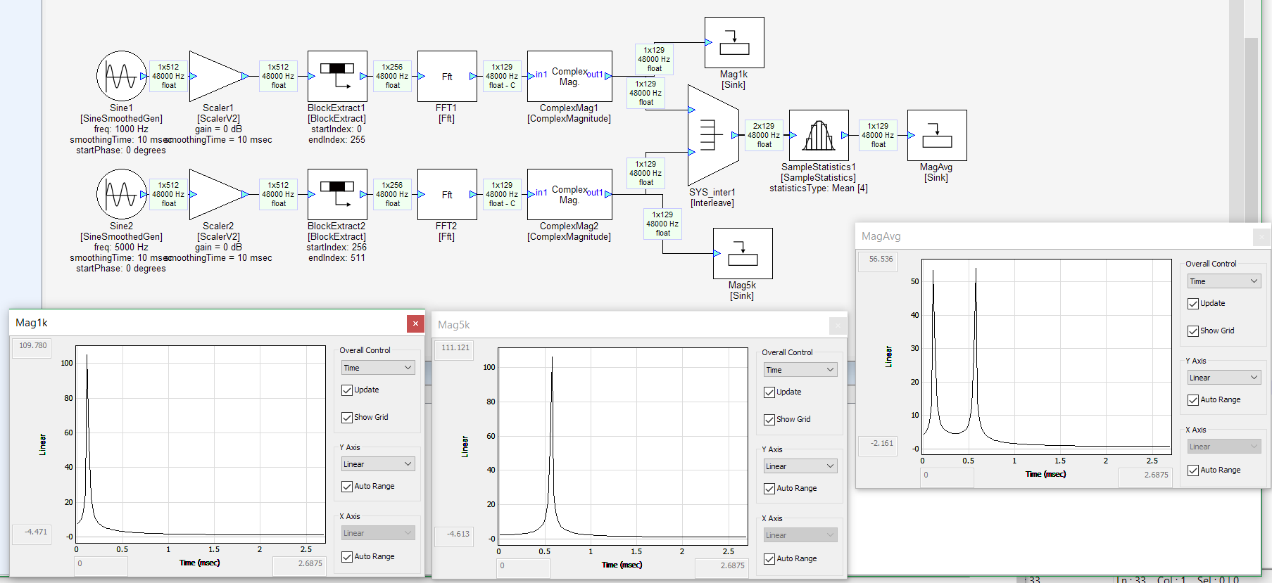Select the Sine1 generator block icon
Viewport: 1272px width, 583px height.
click(x=122, y=76)
